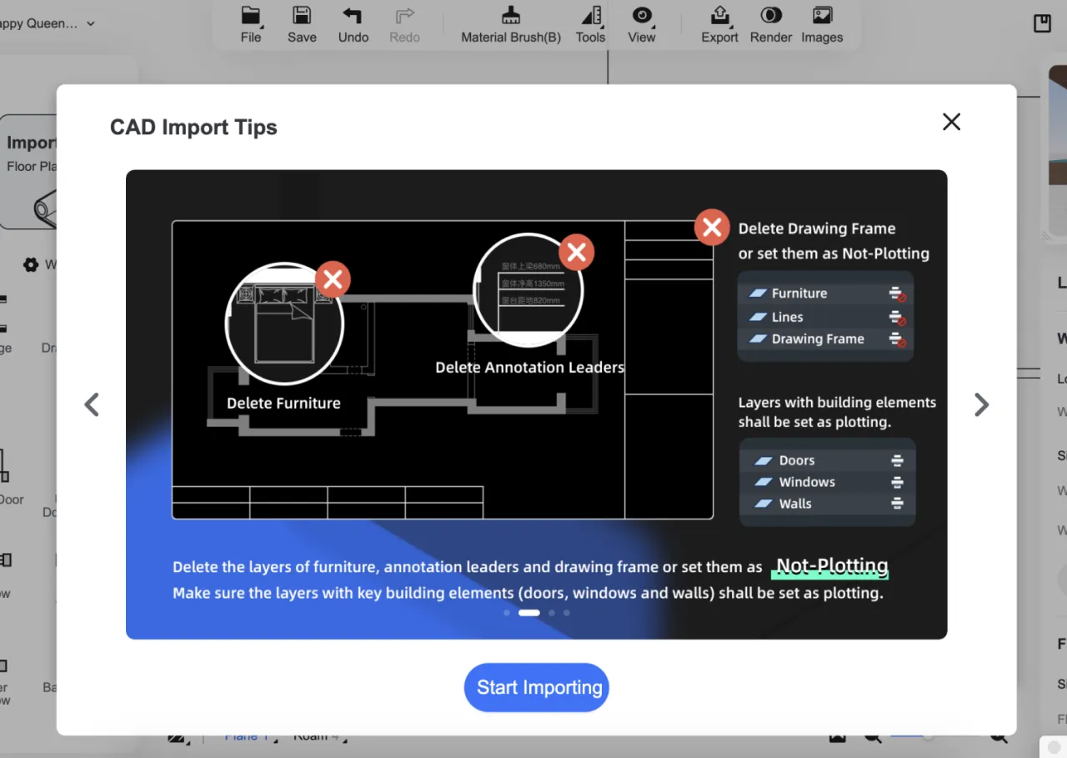This screenshot has width=1067, height=758.
Task: Open the Tools ruler menu
Action: click(x=590, y=24)
